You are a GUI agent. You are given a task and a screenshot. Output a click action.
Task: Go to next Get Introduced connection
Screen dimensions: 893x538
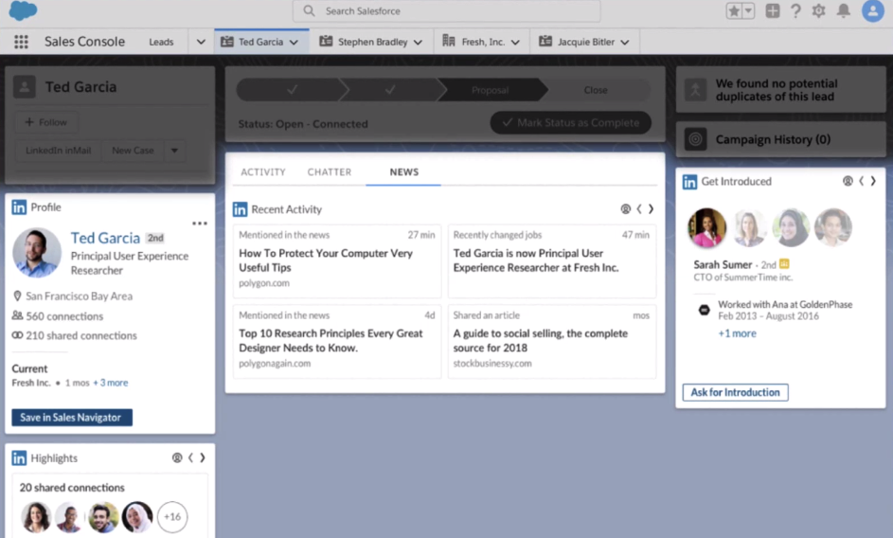[873, 181]
